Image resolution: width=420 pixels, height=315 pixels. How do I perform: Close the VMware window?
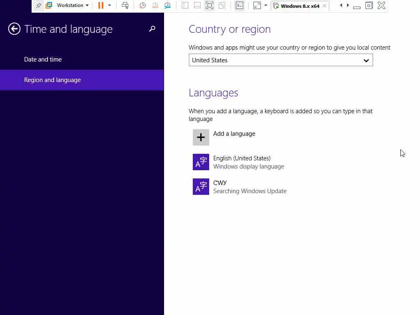pyautogui.click(x=381, y=5)
